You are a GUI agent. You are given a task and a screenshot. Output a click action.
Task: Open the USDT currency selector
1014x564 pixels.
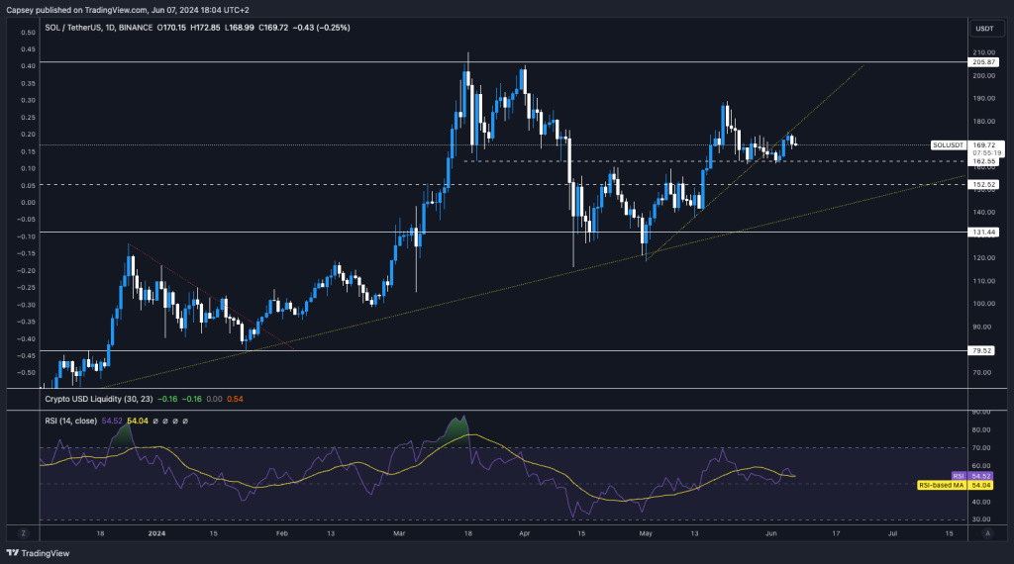click(x=984, y=29)
